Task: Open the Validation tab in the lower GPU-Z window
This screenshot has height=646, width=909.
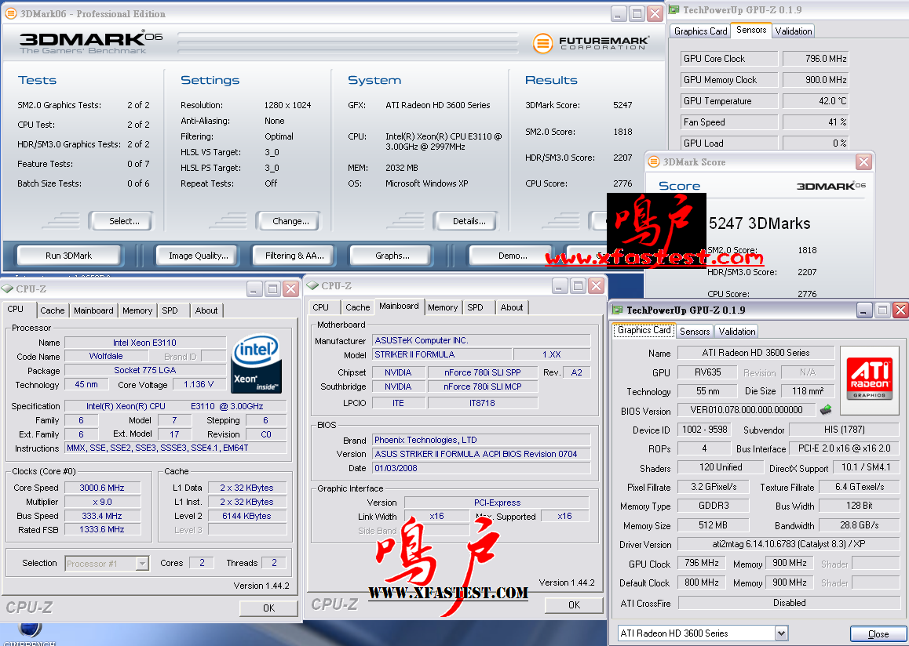Action: point(737,331)
